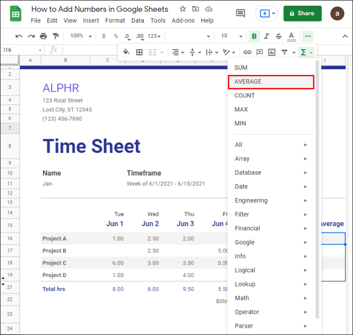Image resolution: width=353 pixels, height=335 pixels.
Task: Insert a link
Action: coord(247,52)
